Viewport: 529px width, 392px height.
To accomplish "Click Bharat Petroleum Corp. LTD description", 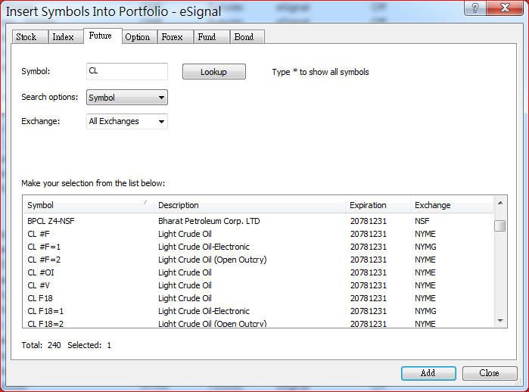I will pyautogui.click(x=209, y=221).
